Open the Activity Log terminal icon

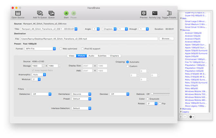(x=155, y=13)
